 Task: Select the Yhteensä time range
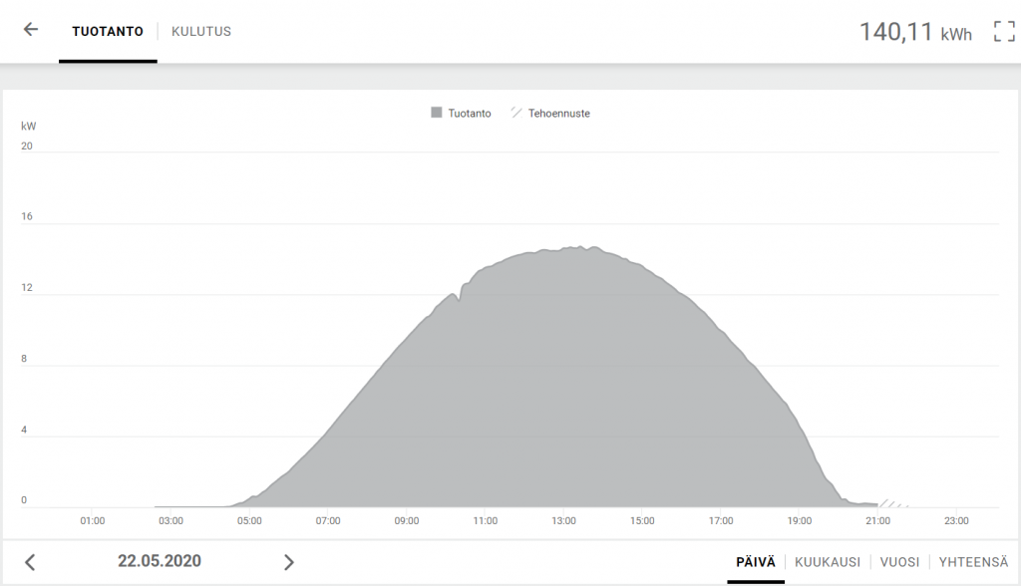(973, 562)
